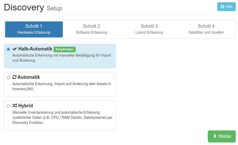Click the Halb-Automatik heading text
Viewport: 238px width, 145px height.
click(x=35, y=49)
